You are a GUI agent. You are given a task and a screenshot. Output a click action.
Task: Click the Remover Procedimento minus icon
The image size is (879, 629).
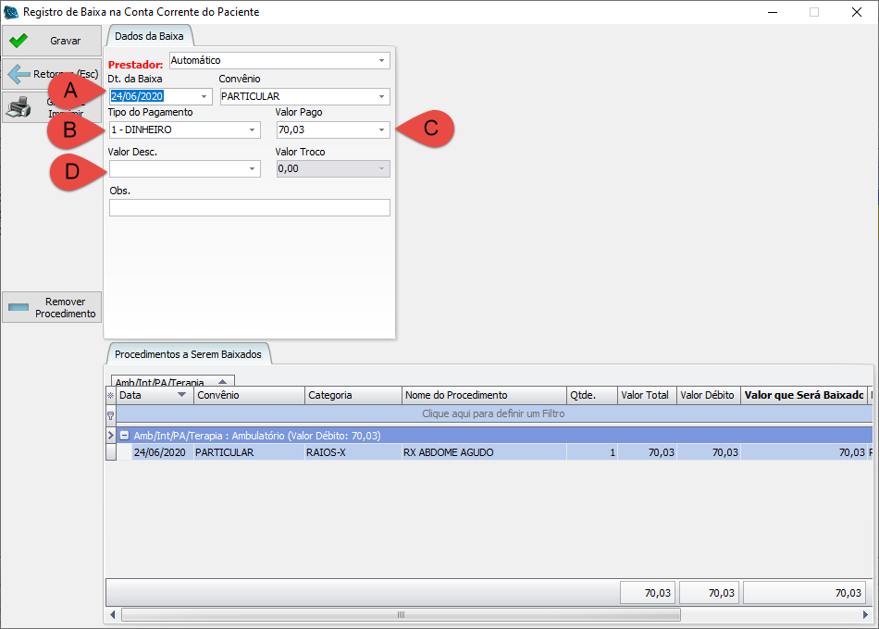pos(19,307)
